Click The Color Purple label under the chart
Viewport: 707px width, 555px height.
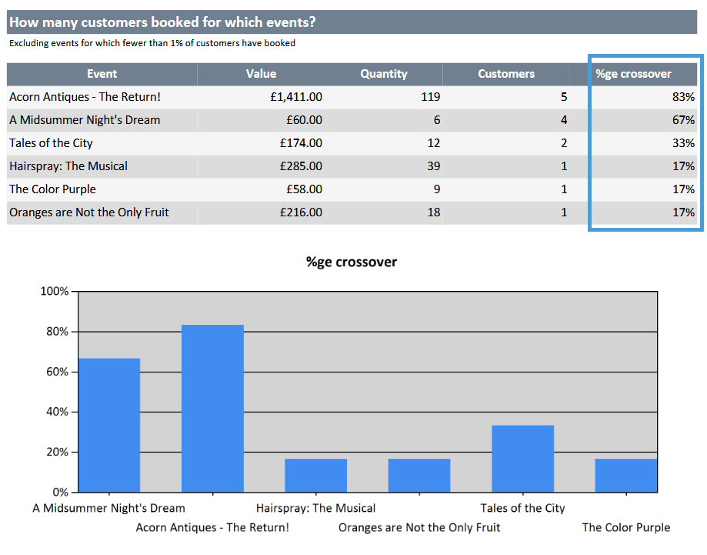click(x=625, y=527)
